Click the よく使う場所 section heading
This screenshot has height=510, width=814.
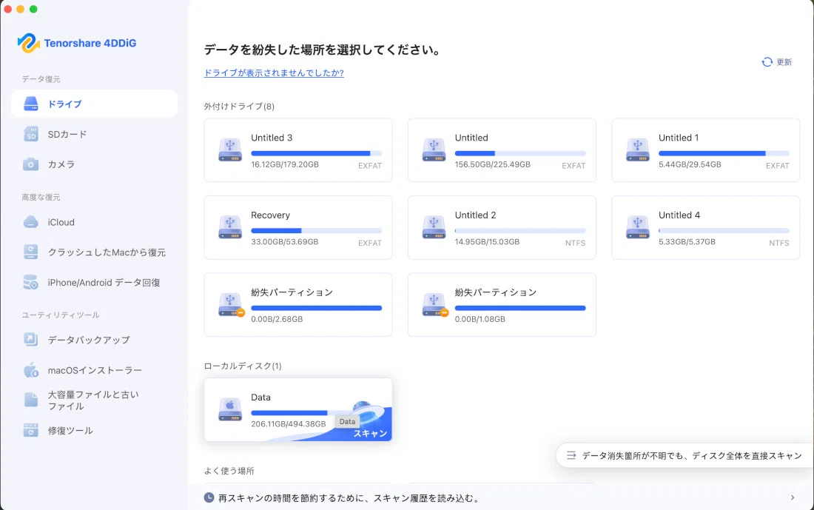(229, 471)
